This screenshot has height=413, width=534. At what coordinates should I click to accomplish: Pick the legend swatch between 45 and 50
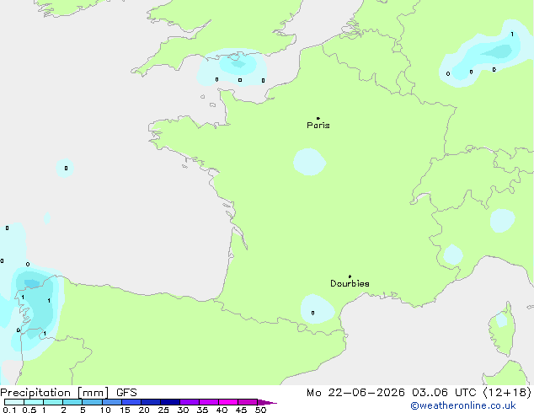coord(248,402)
